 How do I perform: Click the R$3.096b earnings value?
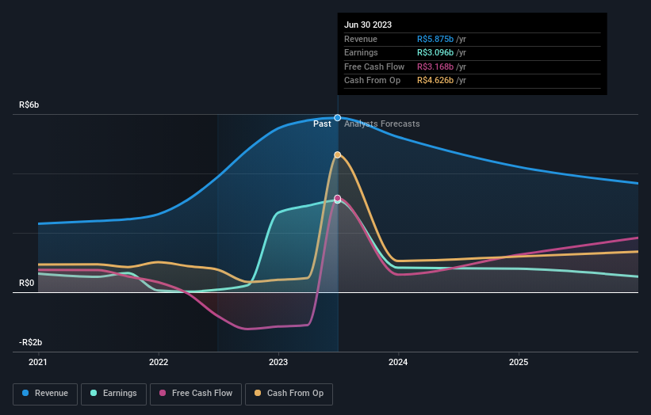(x=435, y=52)
